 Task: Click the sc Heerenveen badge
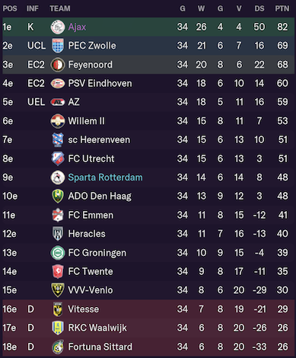[58, 139]
